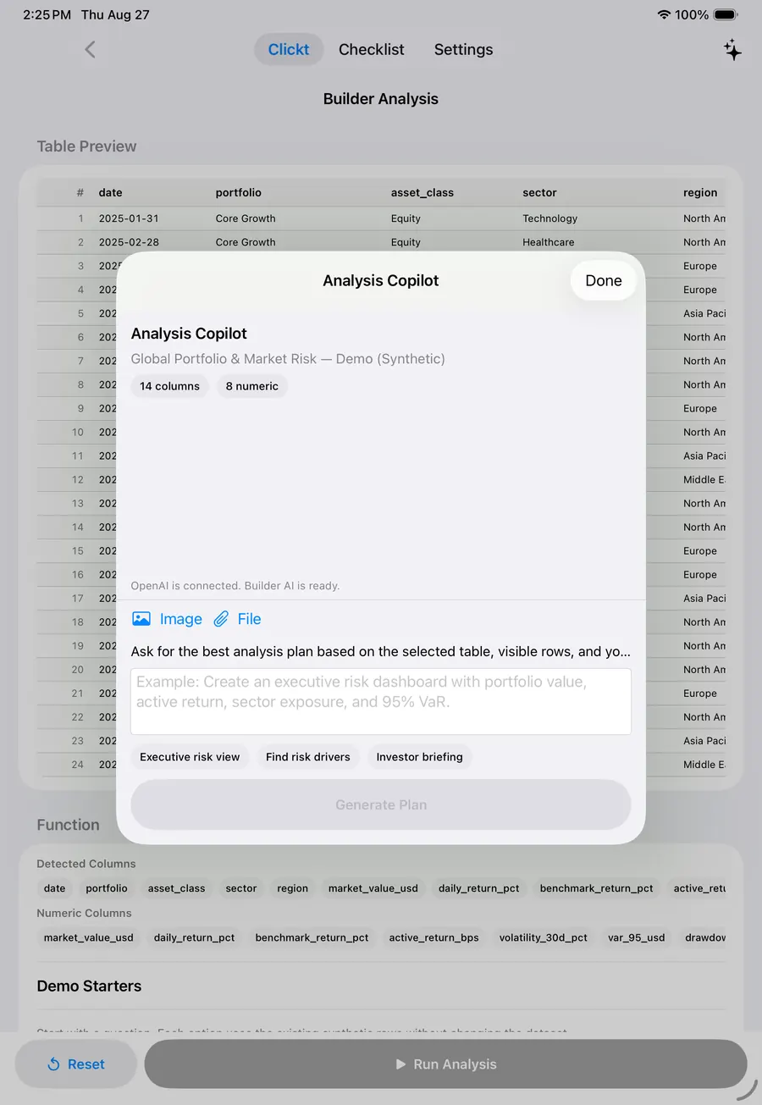Select the Technology sector cell
The height and width of the screenshot is (1105, 762).
(550, 218)
